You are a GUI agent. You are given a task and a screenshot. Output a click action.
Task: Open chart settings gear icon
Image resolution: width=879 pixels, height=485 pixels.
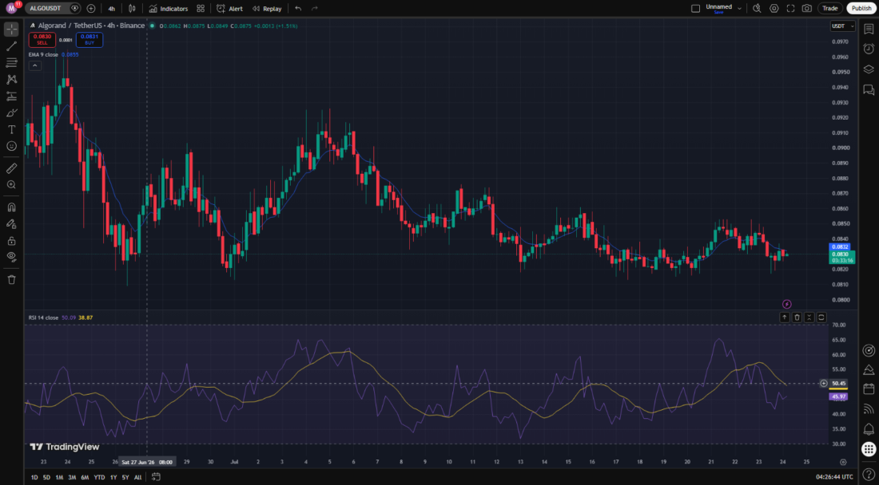point(774,9)
